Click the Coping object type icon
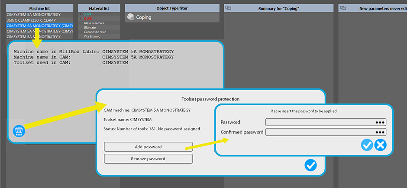407x188 pixels. [x=130, y=17]
